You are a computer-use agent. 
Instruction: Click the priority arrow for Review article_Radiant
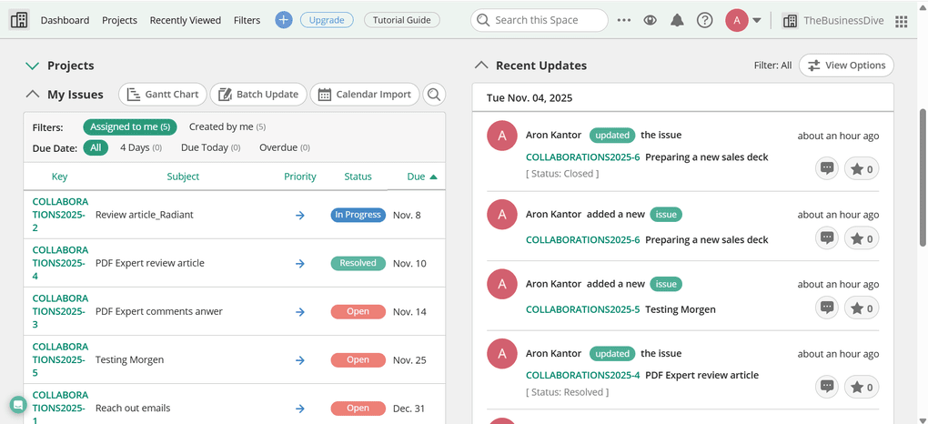[300, 215]
